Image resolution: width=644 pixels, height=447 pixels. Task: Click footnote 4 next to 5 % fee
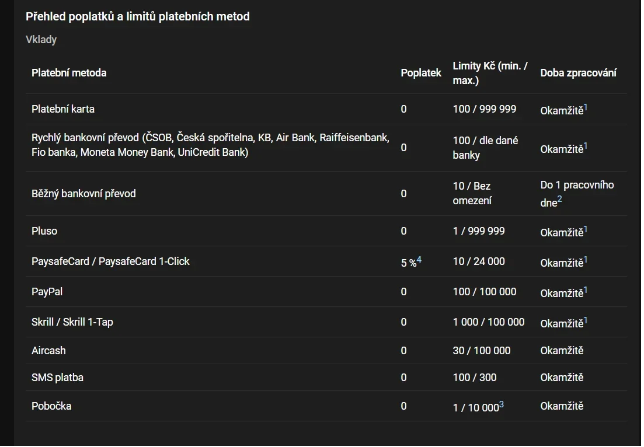click(x=419, y=260)
